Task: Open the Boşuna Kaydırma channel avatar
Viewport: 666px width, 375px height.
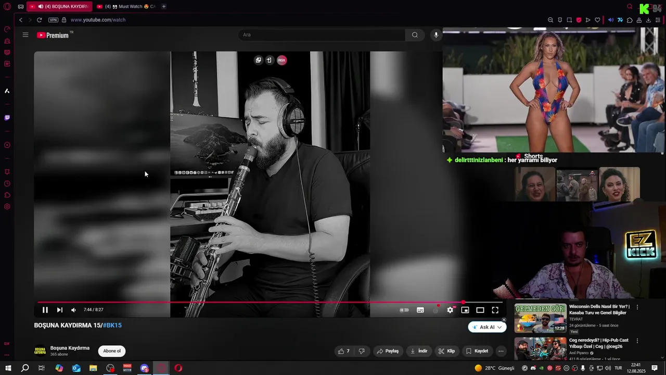Action: (x=40, y=351)
